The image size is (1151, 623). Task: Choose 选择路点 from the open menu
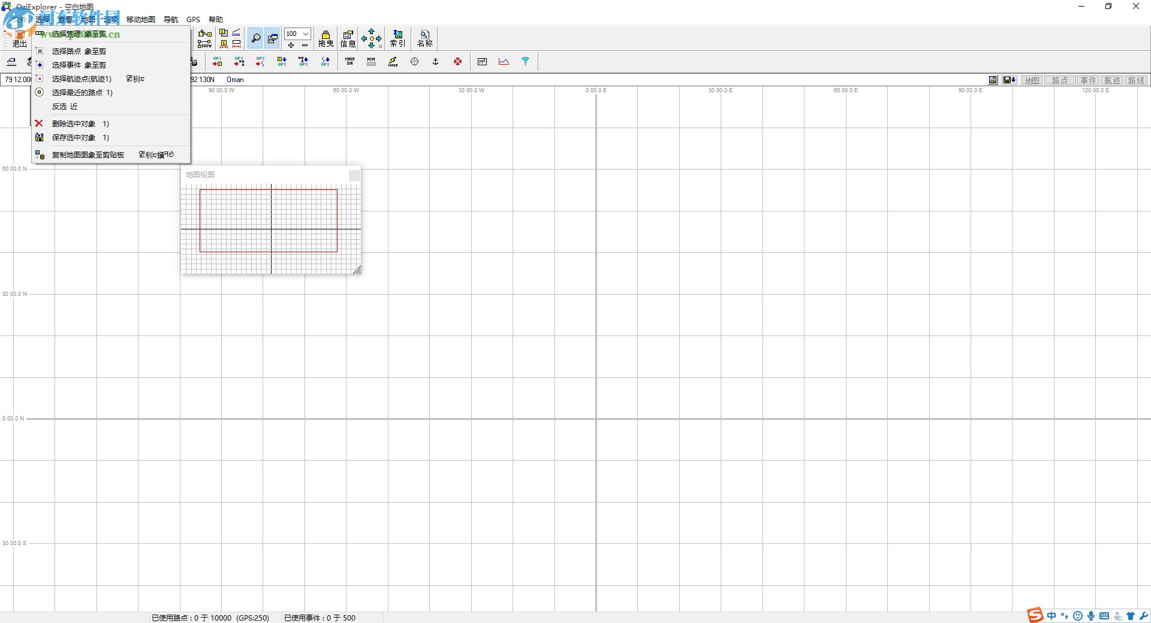pyautogui.click(x=112, y=51)
